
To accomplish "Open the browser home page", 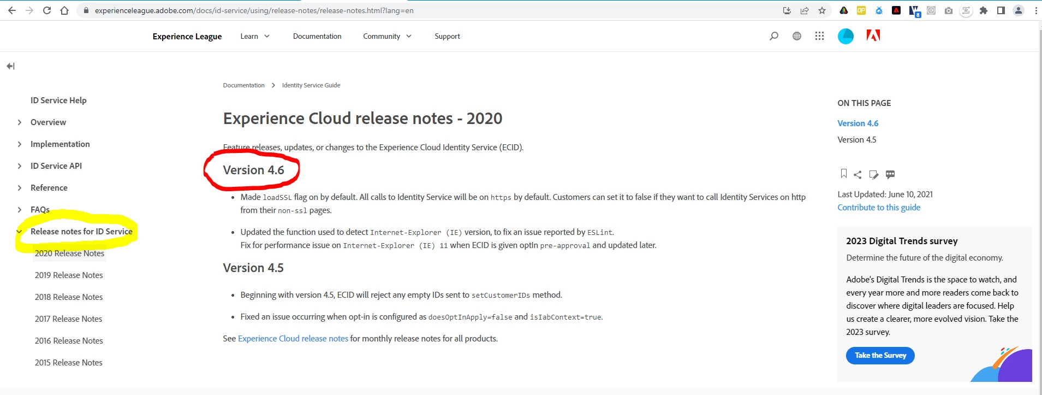I will [64, 10].
